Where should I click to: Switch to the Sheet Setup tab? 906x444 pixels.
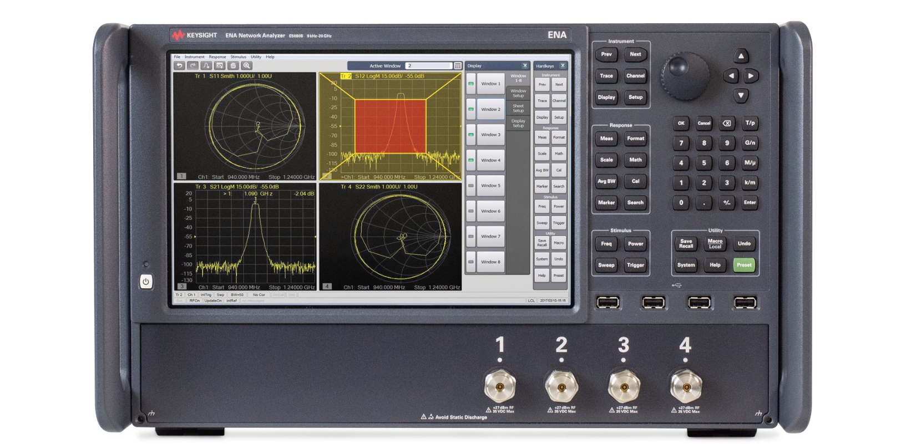point(518,108)
